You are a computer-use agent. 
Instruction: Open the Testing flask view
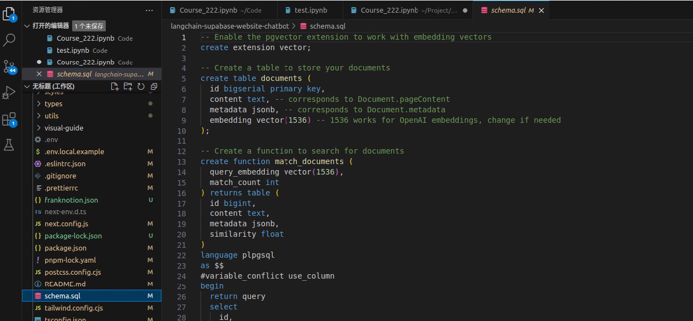[9, 145]
